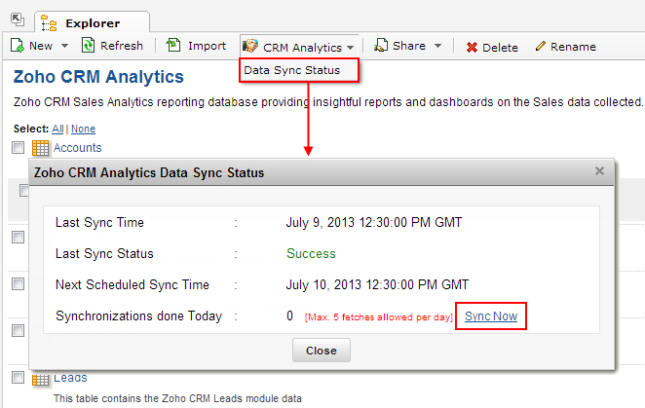Click the panel collapse icon beside Explorer tab
Image resolution: width=645 pixels, height=408 pixels.
coord(17,19)
